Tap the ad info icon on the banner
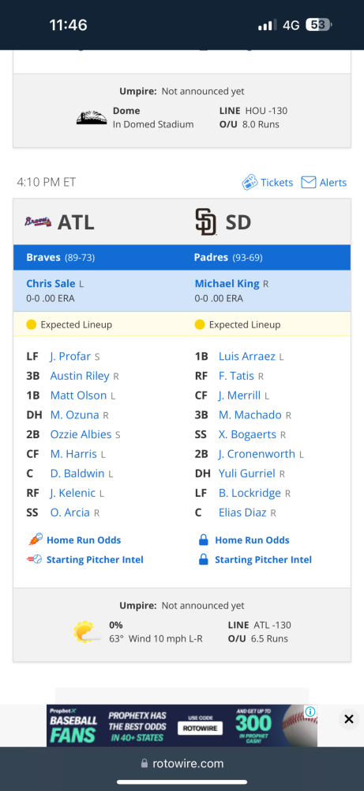Viewport: 364px width, 791px height. [x=310, y=711]
